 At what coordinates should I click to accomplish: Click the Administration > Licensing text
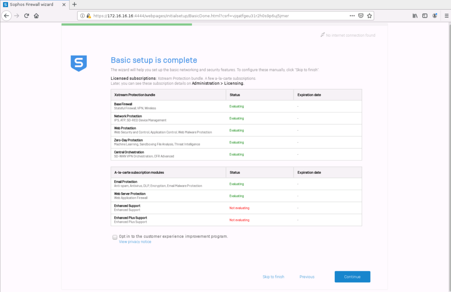coord(218,83)
